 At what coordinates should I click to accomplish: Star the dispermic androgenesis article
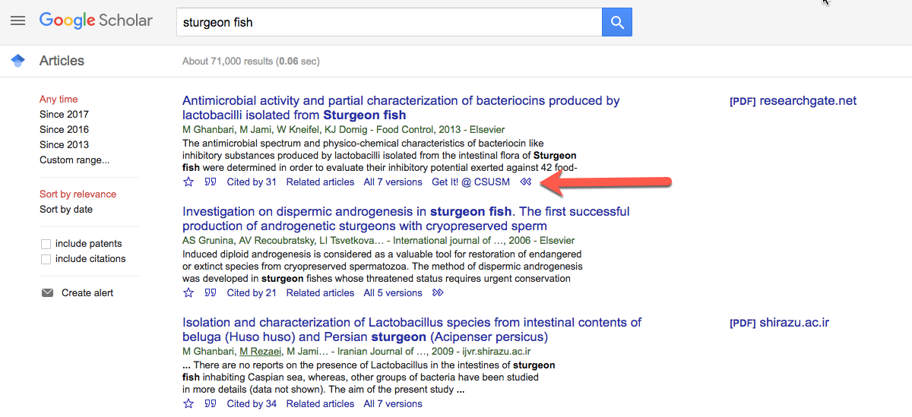tap(188, 293)
